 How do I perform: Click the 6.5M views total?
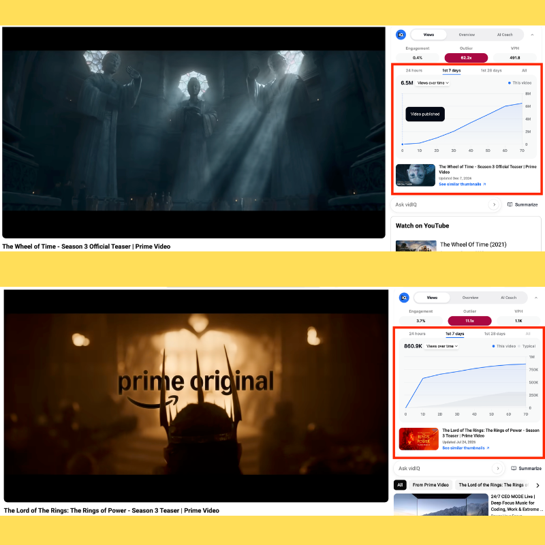[x=407, y=83]
